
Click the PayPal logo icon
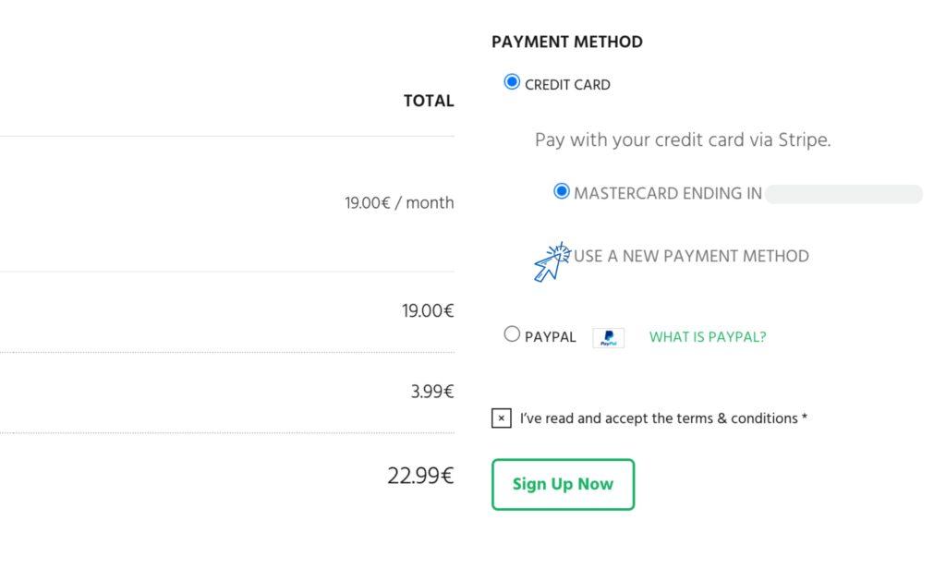(x=608, y=338)
